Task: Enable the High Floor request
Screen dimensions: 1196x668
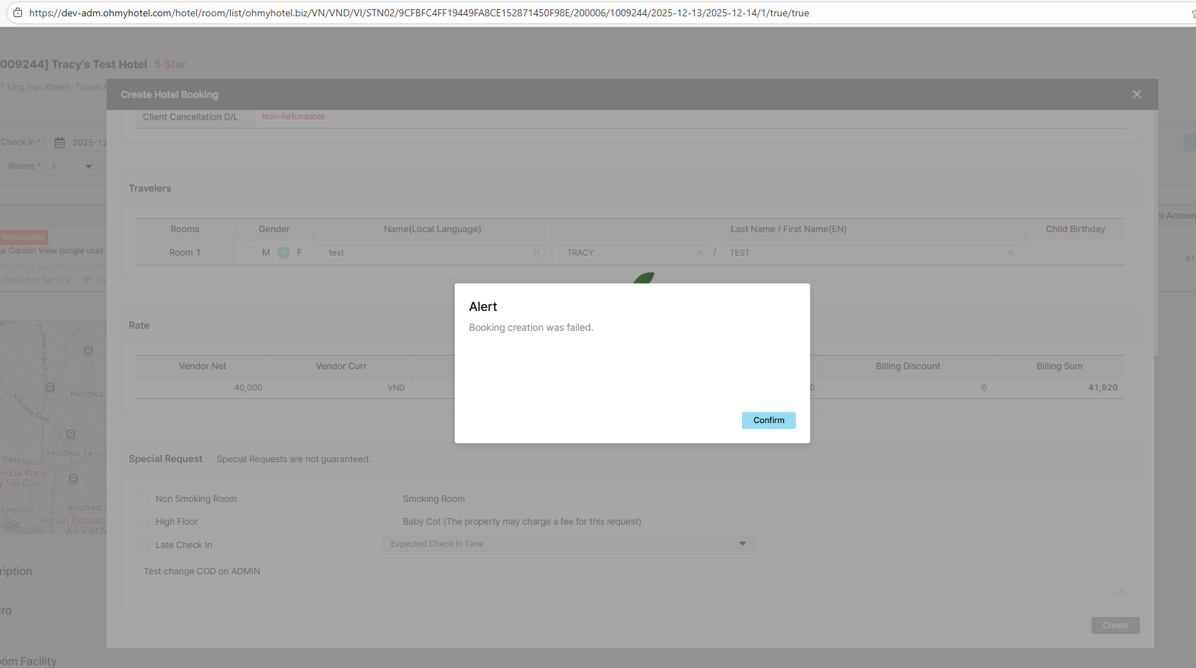Action: 142,522
